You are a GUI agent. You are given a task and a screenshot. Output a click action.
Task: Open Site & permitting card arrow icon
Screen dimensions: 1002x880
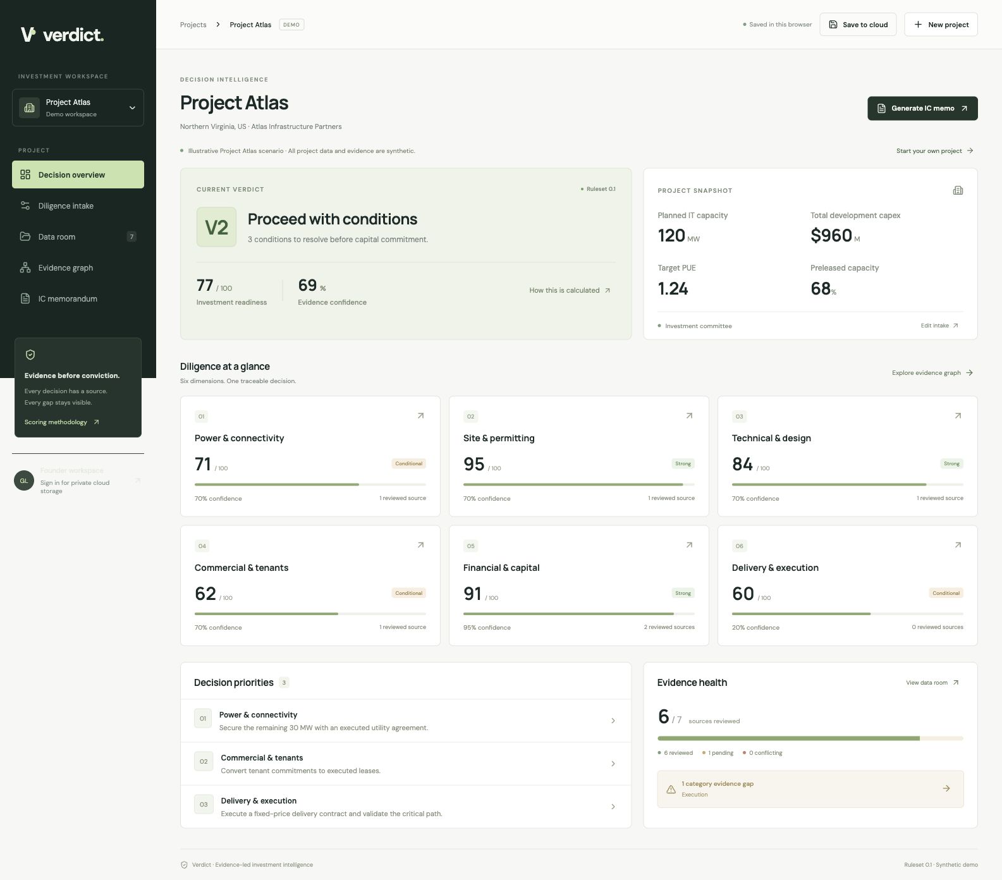(689, 416)
